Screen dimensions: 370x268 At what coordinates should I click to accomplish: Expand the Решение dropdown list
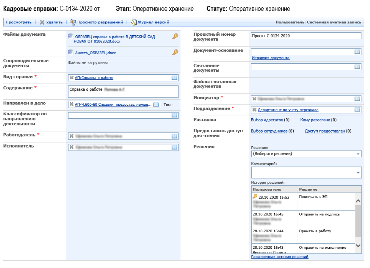pos(358,154)
